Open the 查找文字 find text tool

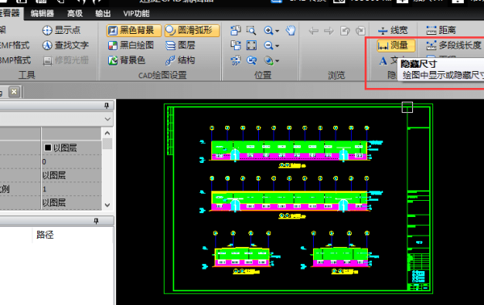[x=65, y=45]
